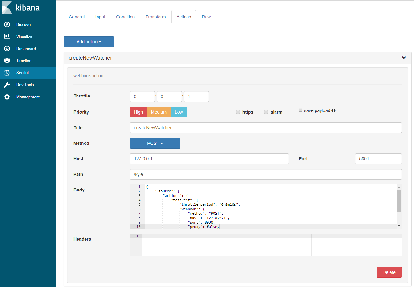Switch to the Condition tab
414x287 pixels.
tap(125, 17)
